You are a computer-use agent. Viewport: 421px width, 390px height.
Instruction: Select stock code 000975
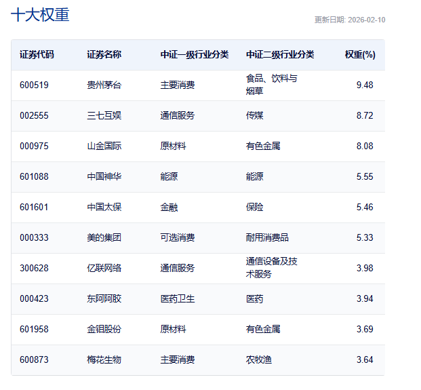(34, 146)
